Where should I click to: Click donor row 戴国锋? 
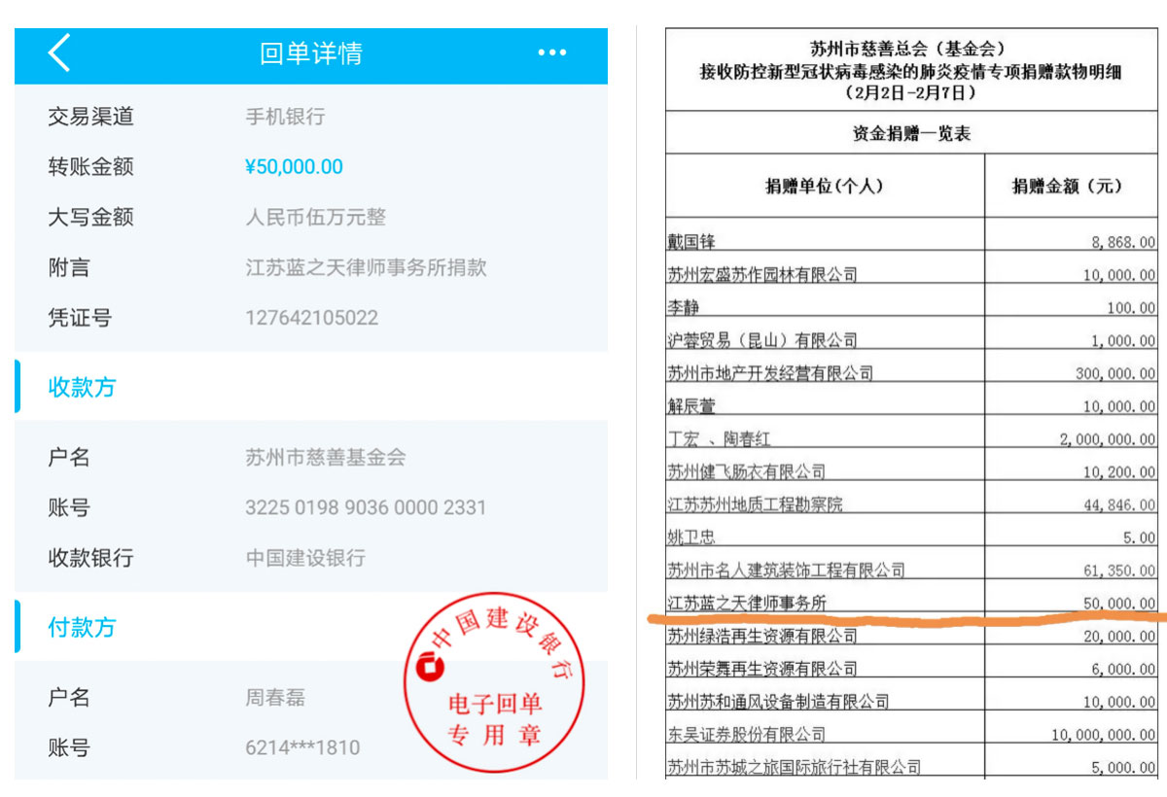pos(691,241)
